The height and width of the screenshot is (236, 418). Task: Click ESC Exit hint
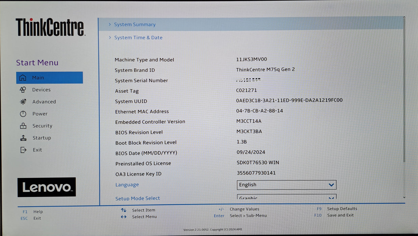click(x=31, y=218)
